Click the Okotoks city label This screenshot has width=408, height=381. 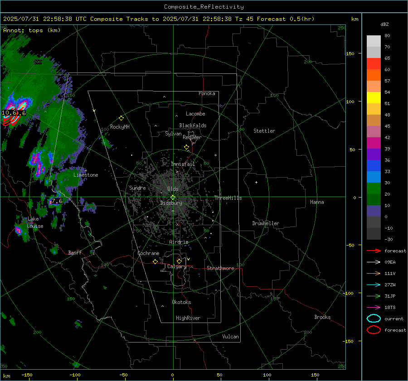181,302
